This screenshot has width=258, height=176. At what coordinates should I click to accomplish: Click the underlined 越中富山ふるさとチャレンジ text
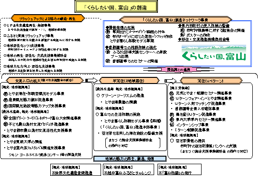128,173
